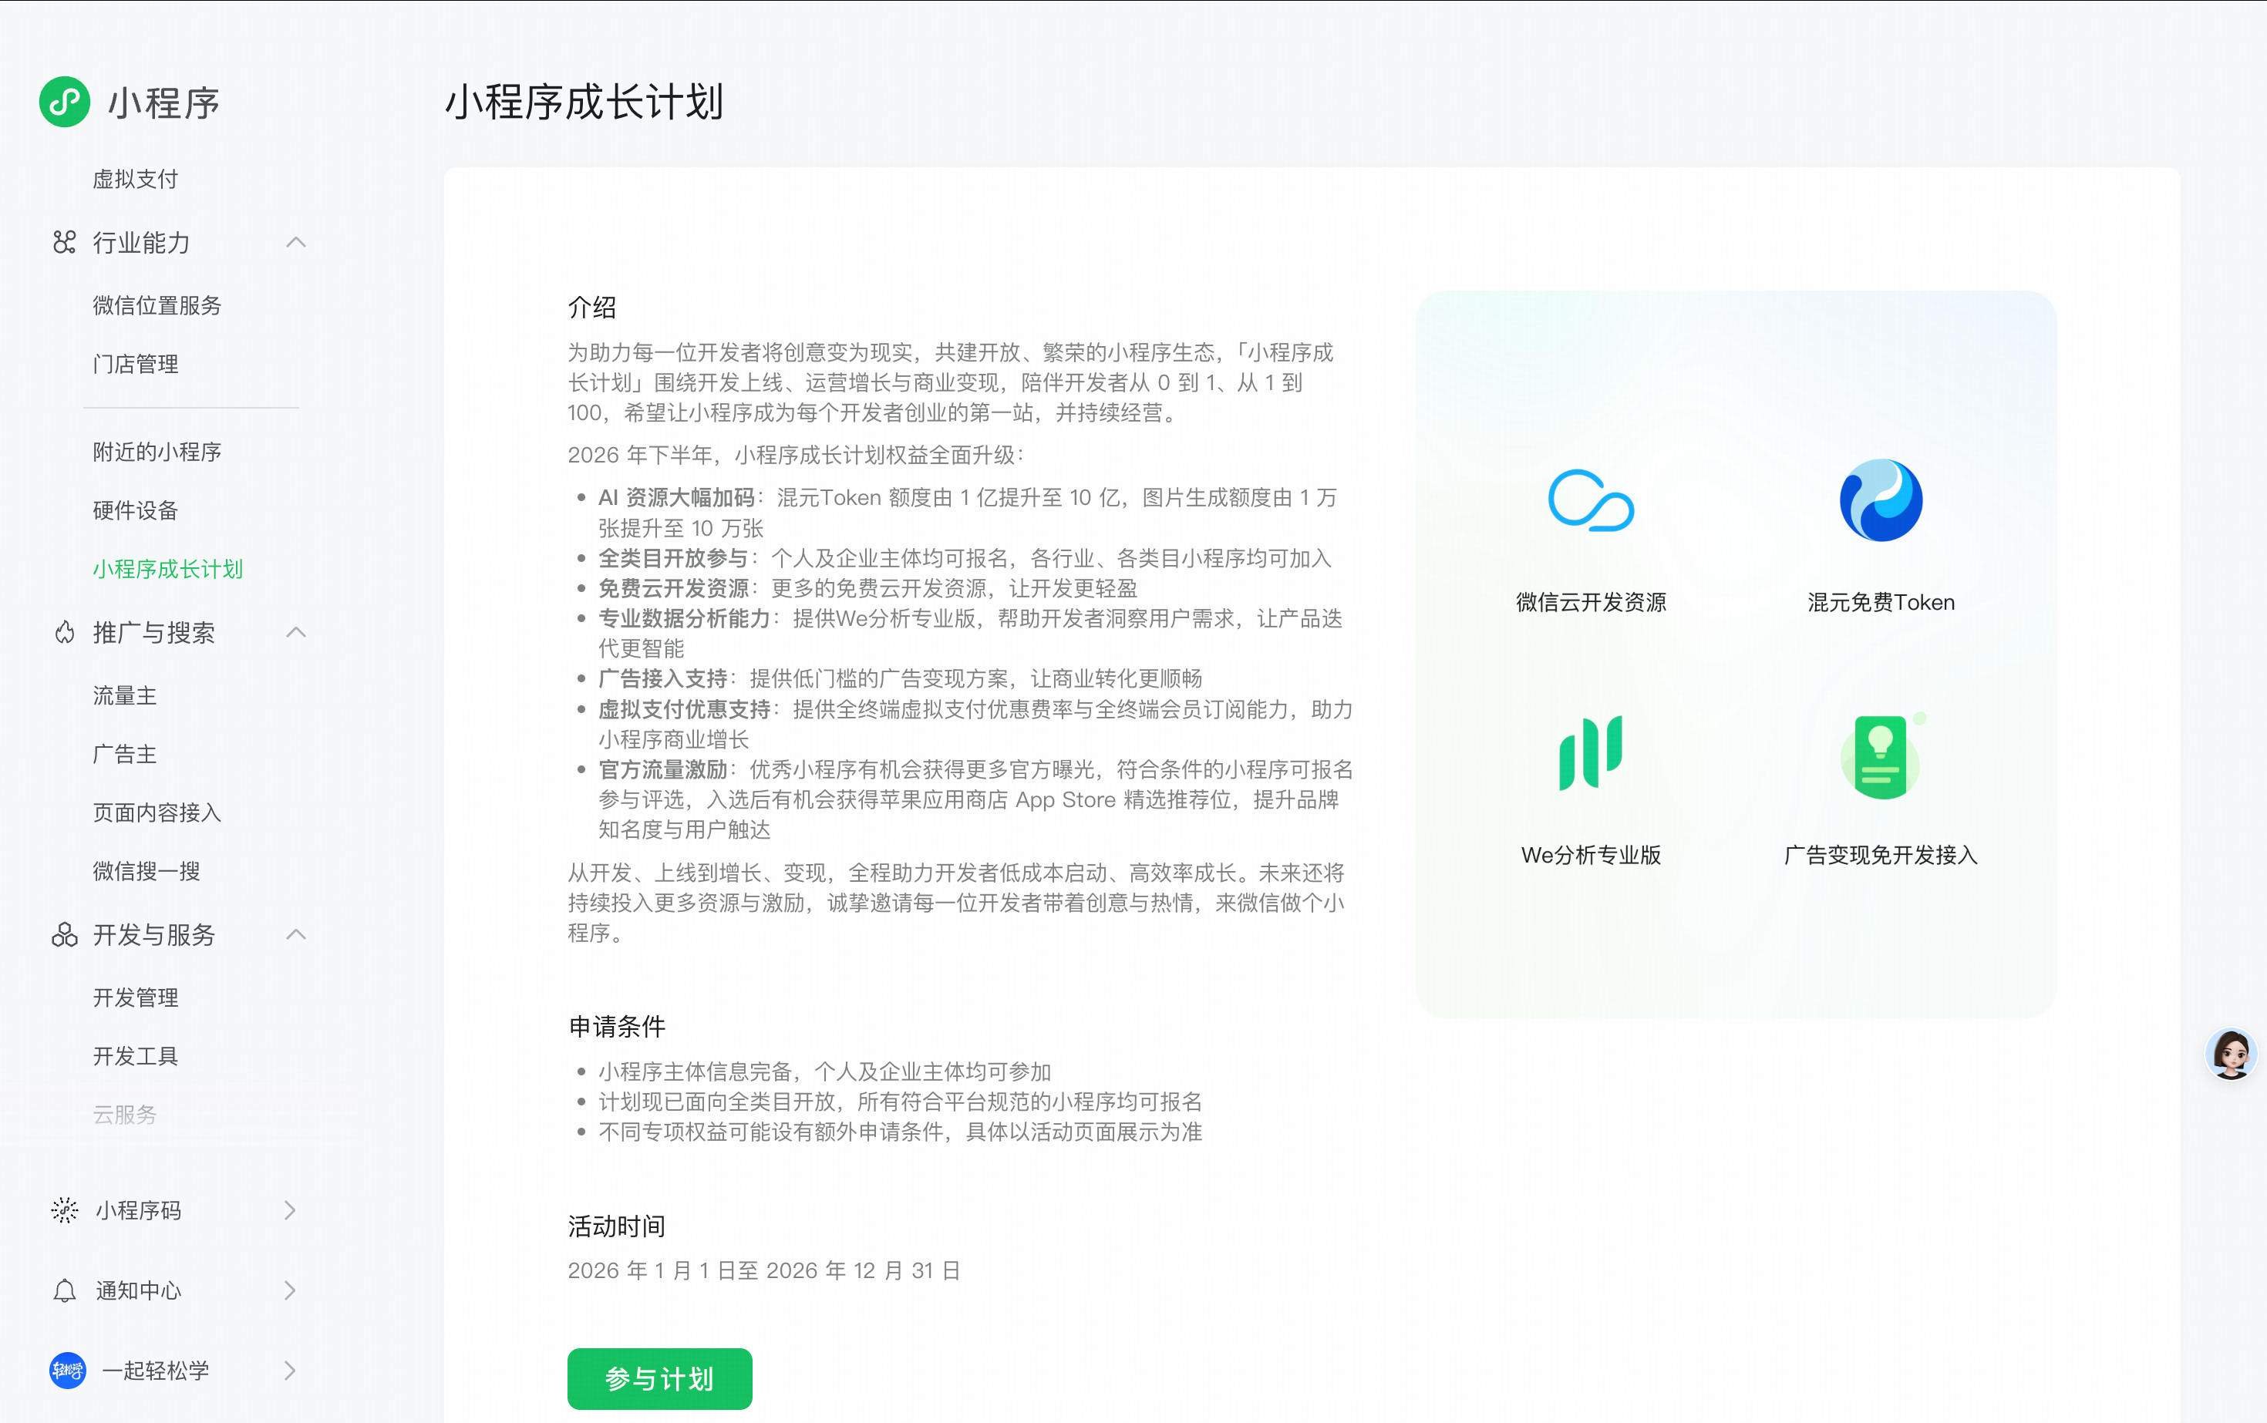Click the 开发与服务 section icon
The height and width of the screenshot is (1423, 2267).
(64, 934)
